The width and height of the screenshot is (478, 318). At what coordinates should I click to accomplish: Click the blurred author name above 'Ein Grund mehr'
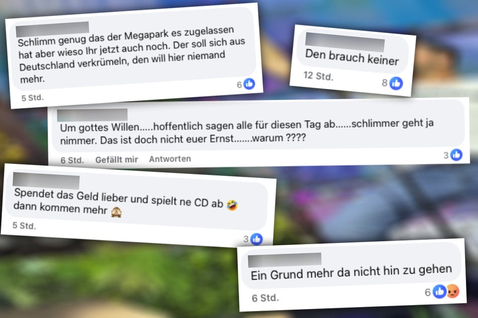[284, 260]
